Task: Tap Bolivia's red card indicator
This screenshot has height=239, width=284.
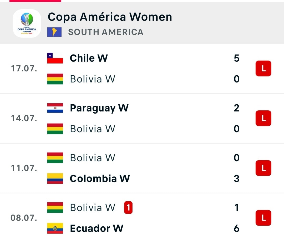Action: pyautogui.click(x=128, y=208)
